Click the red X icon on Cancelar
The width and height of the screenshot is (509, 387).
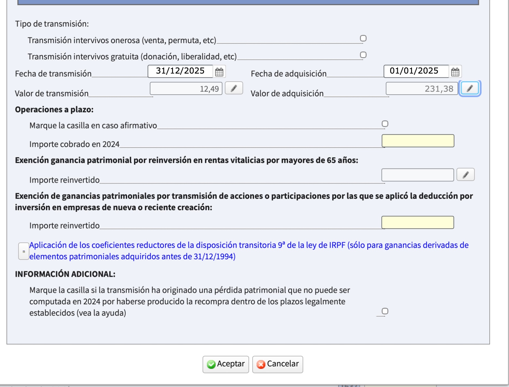click(x=261, y=364)
